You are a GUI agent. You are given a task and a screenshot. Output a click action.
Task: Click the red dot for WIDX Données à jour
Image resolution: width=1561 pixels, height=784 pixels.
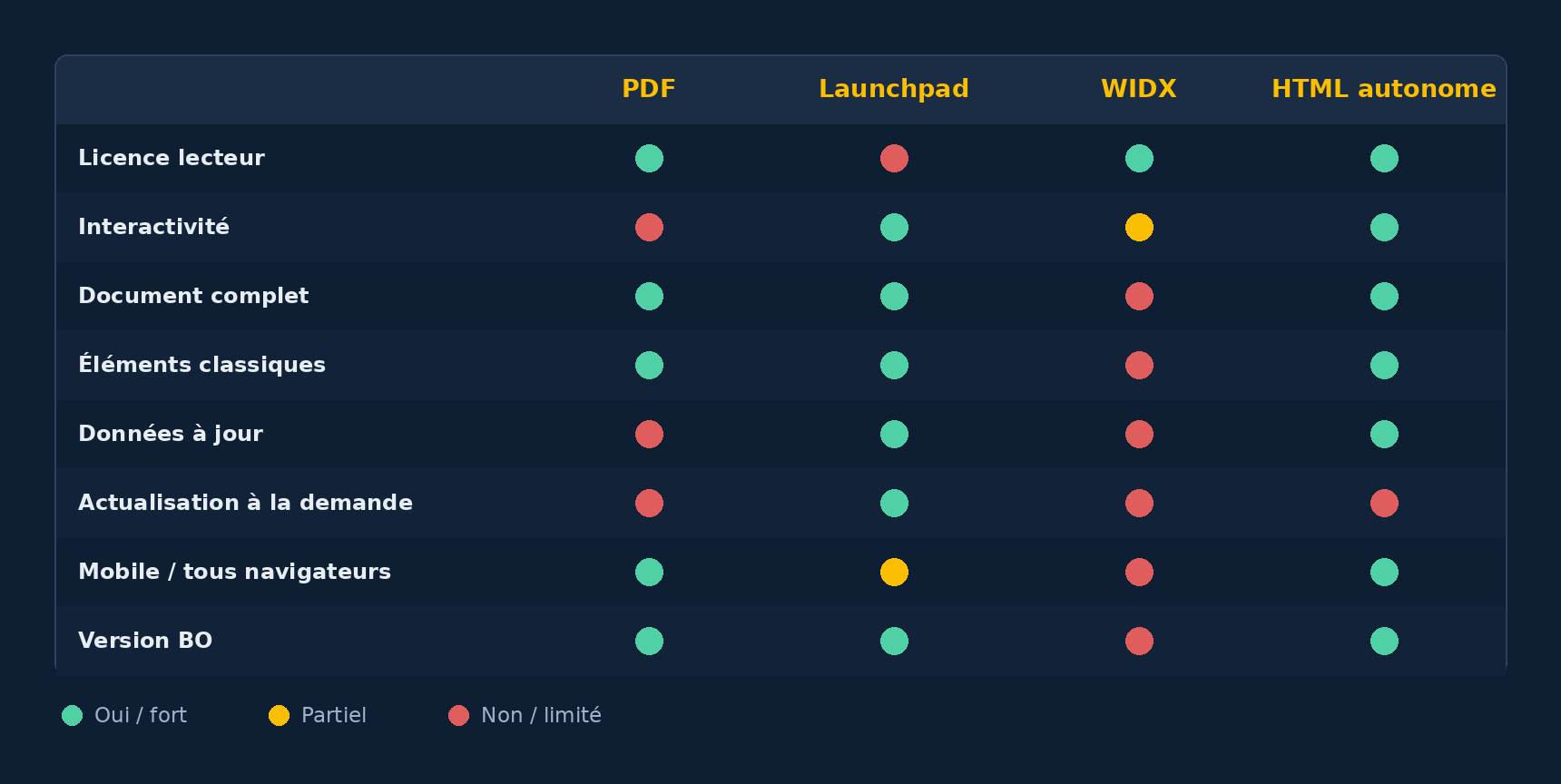(x=1139, y=435)
